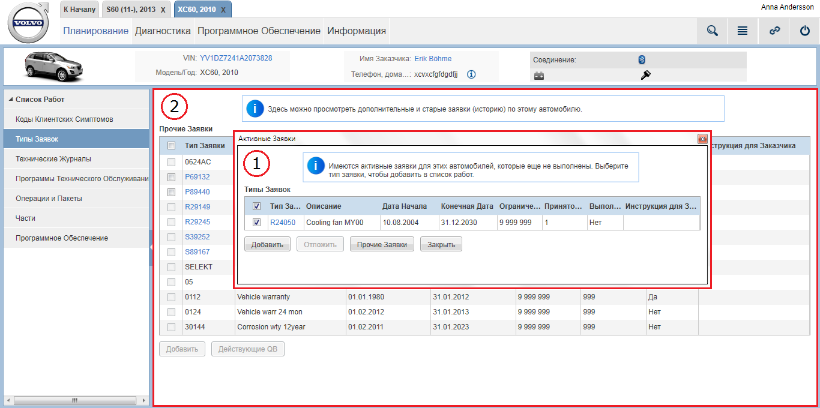This screenshot has height=408, width=820.
Task: Close the S60 (11-), 2013 tab
Action: point(163,10)
